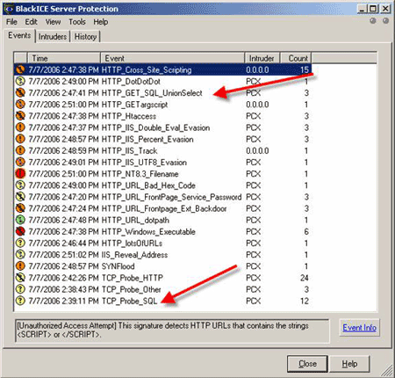Image resolution: width=395 pixels, height=378 pixels.
Task: Select the HTTP_URL_dotpath event name
Action: (135, 220)
